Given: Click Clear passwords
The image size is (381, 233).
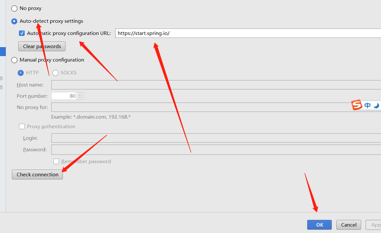Looking at the screenshot, I should click(42, 46).
